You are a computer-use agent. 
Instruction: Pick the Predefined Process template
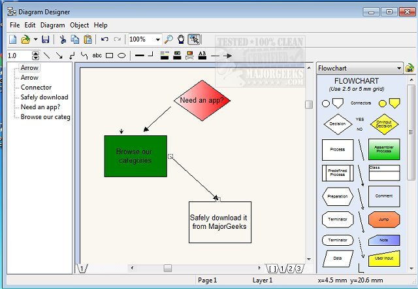(338, 173)
